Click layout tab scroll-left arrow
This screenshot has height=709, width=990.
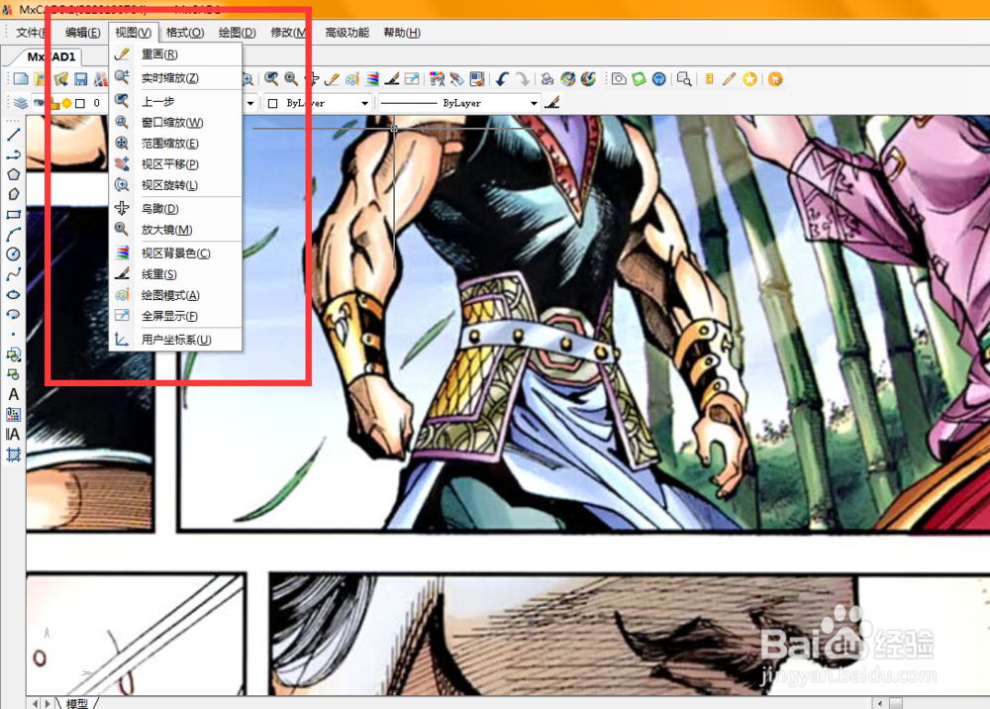[36, 703]
